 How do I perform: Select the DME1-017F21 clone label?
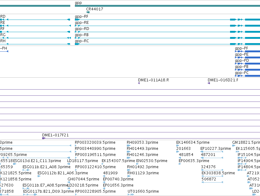pos(55,135)
